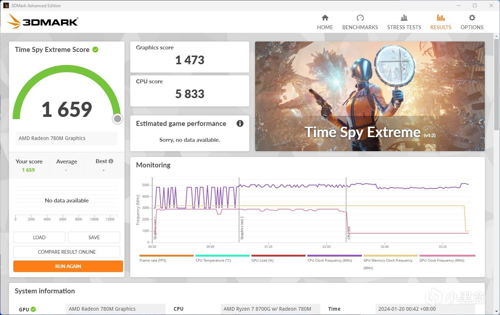Image resolution: width=500 pixels, height=315 pixels.
Task: Click the Graphics test 1 marker on the chart
Action: tap(155, 228)
